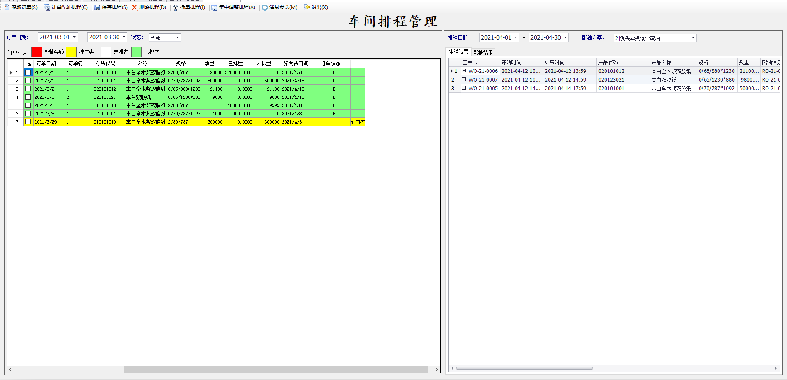Click the red X 删除排程 delete icon

click(134, 7)
